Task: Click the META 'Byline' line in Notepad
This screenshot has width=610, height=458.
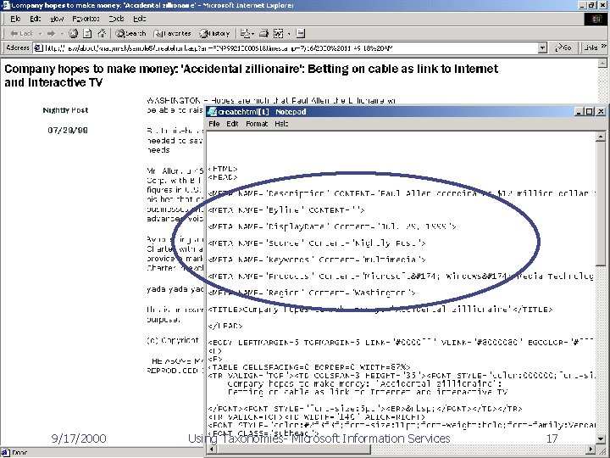Action: (x=286, y=210)
